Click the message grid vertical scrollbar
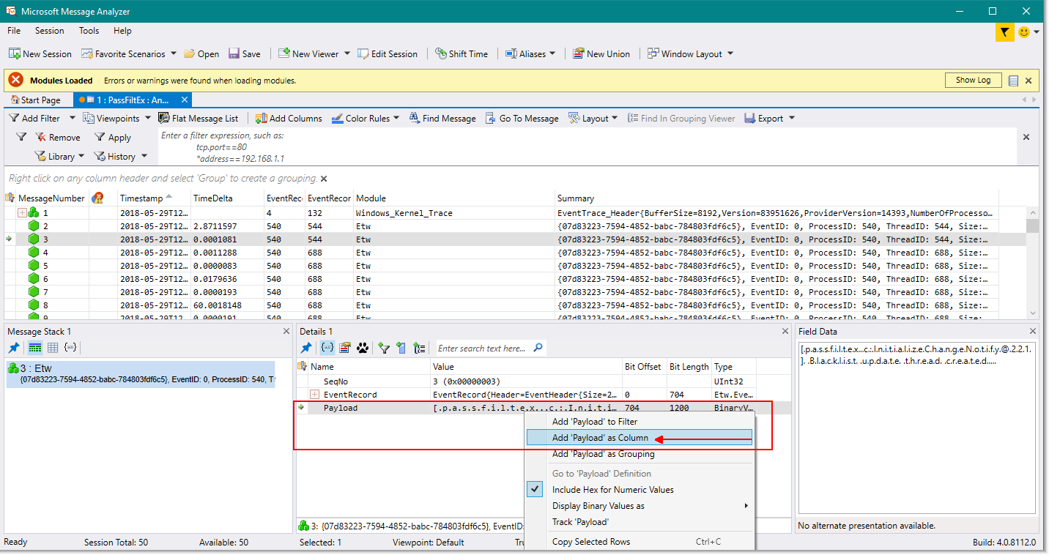The image size is (1049, 555). click(1032, 262)
